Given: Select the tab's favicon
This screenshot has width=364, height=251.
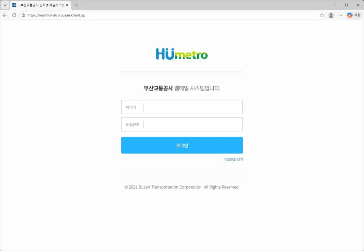Looking at the screenshot, I should 14,5.
